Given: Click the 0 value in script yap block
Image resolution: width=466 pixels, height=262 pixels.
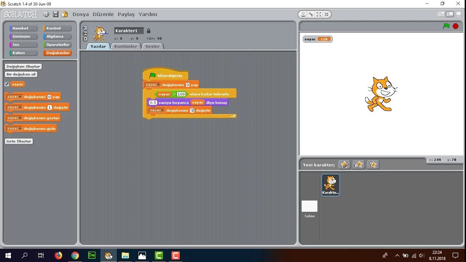Looking at the screenshot, I should (x=188, y=85).
